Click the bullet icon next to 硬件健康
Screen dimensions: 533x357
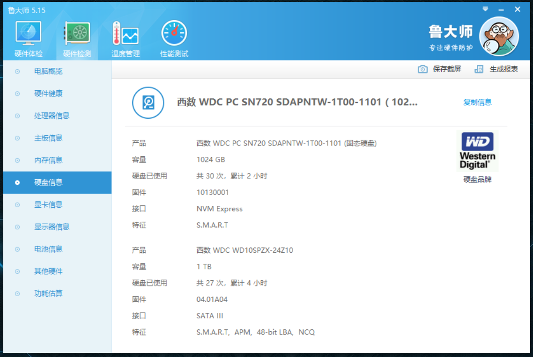coord(17,94)
